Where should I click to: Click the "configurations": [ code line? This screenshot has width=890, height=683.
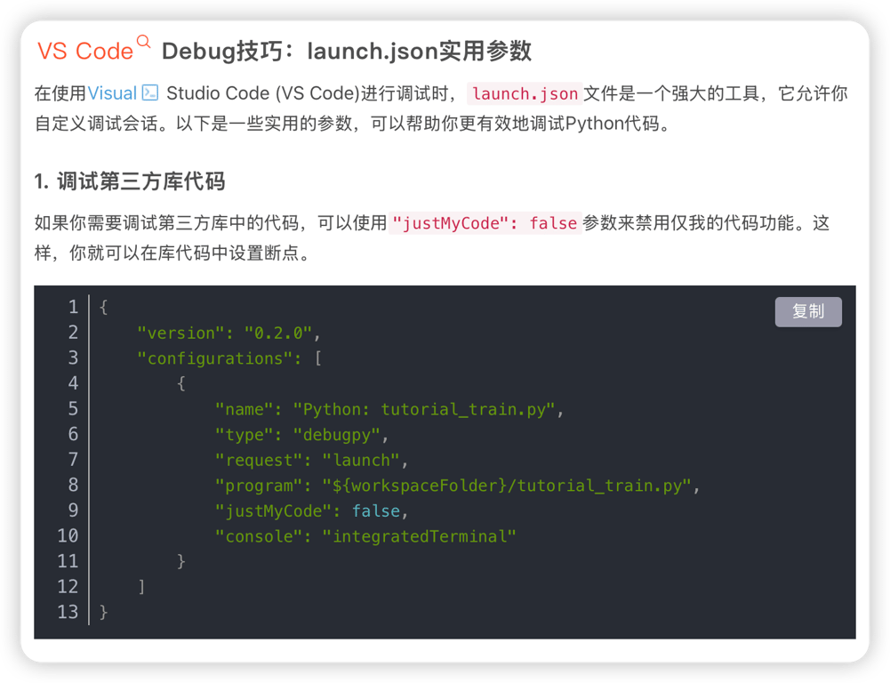click(x=229, y=358)
